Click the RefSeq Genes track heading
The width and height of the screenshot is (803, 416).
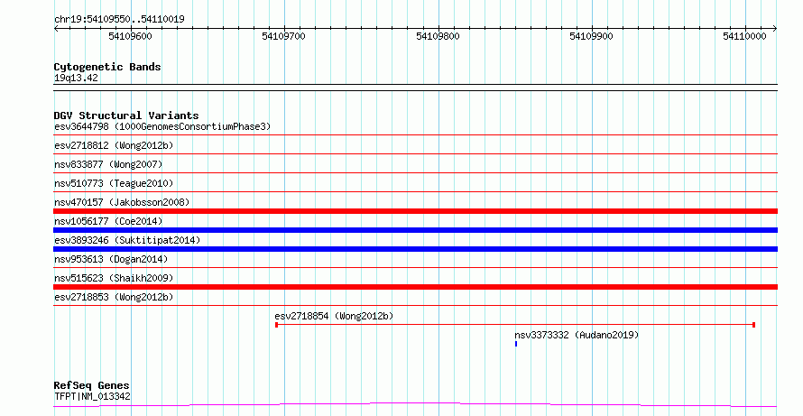(92, 386)
